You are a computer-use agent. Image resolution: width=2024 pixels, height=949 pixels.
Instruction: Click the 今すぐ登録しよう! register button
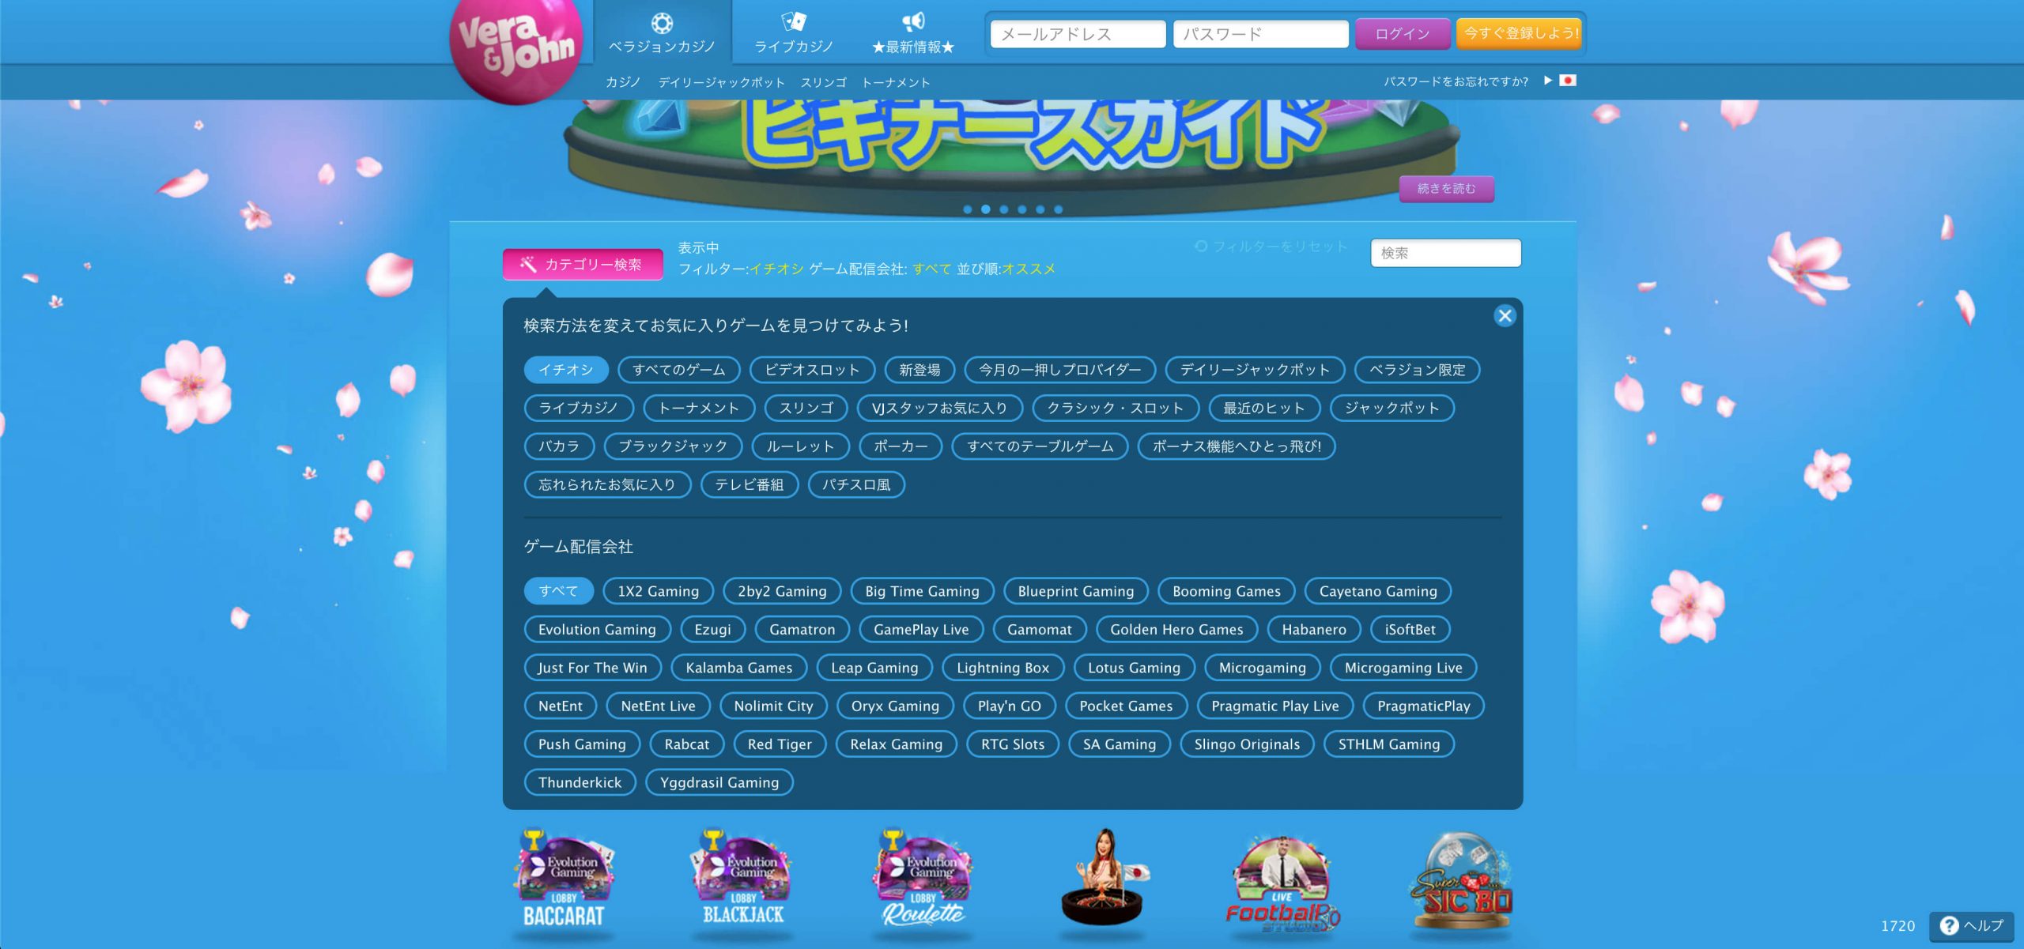tap(1519, 33)
